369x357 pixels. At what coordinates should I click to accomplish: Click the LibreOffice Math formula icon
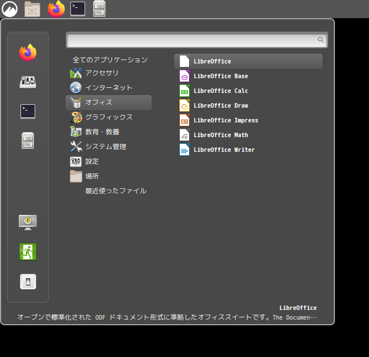[x=184, y=135]
